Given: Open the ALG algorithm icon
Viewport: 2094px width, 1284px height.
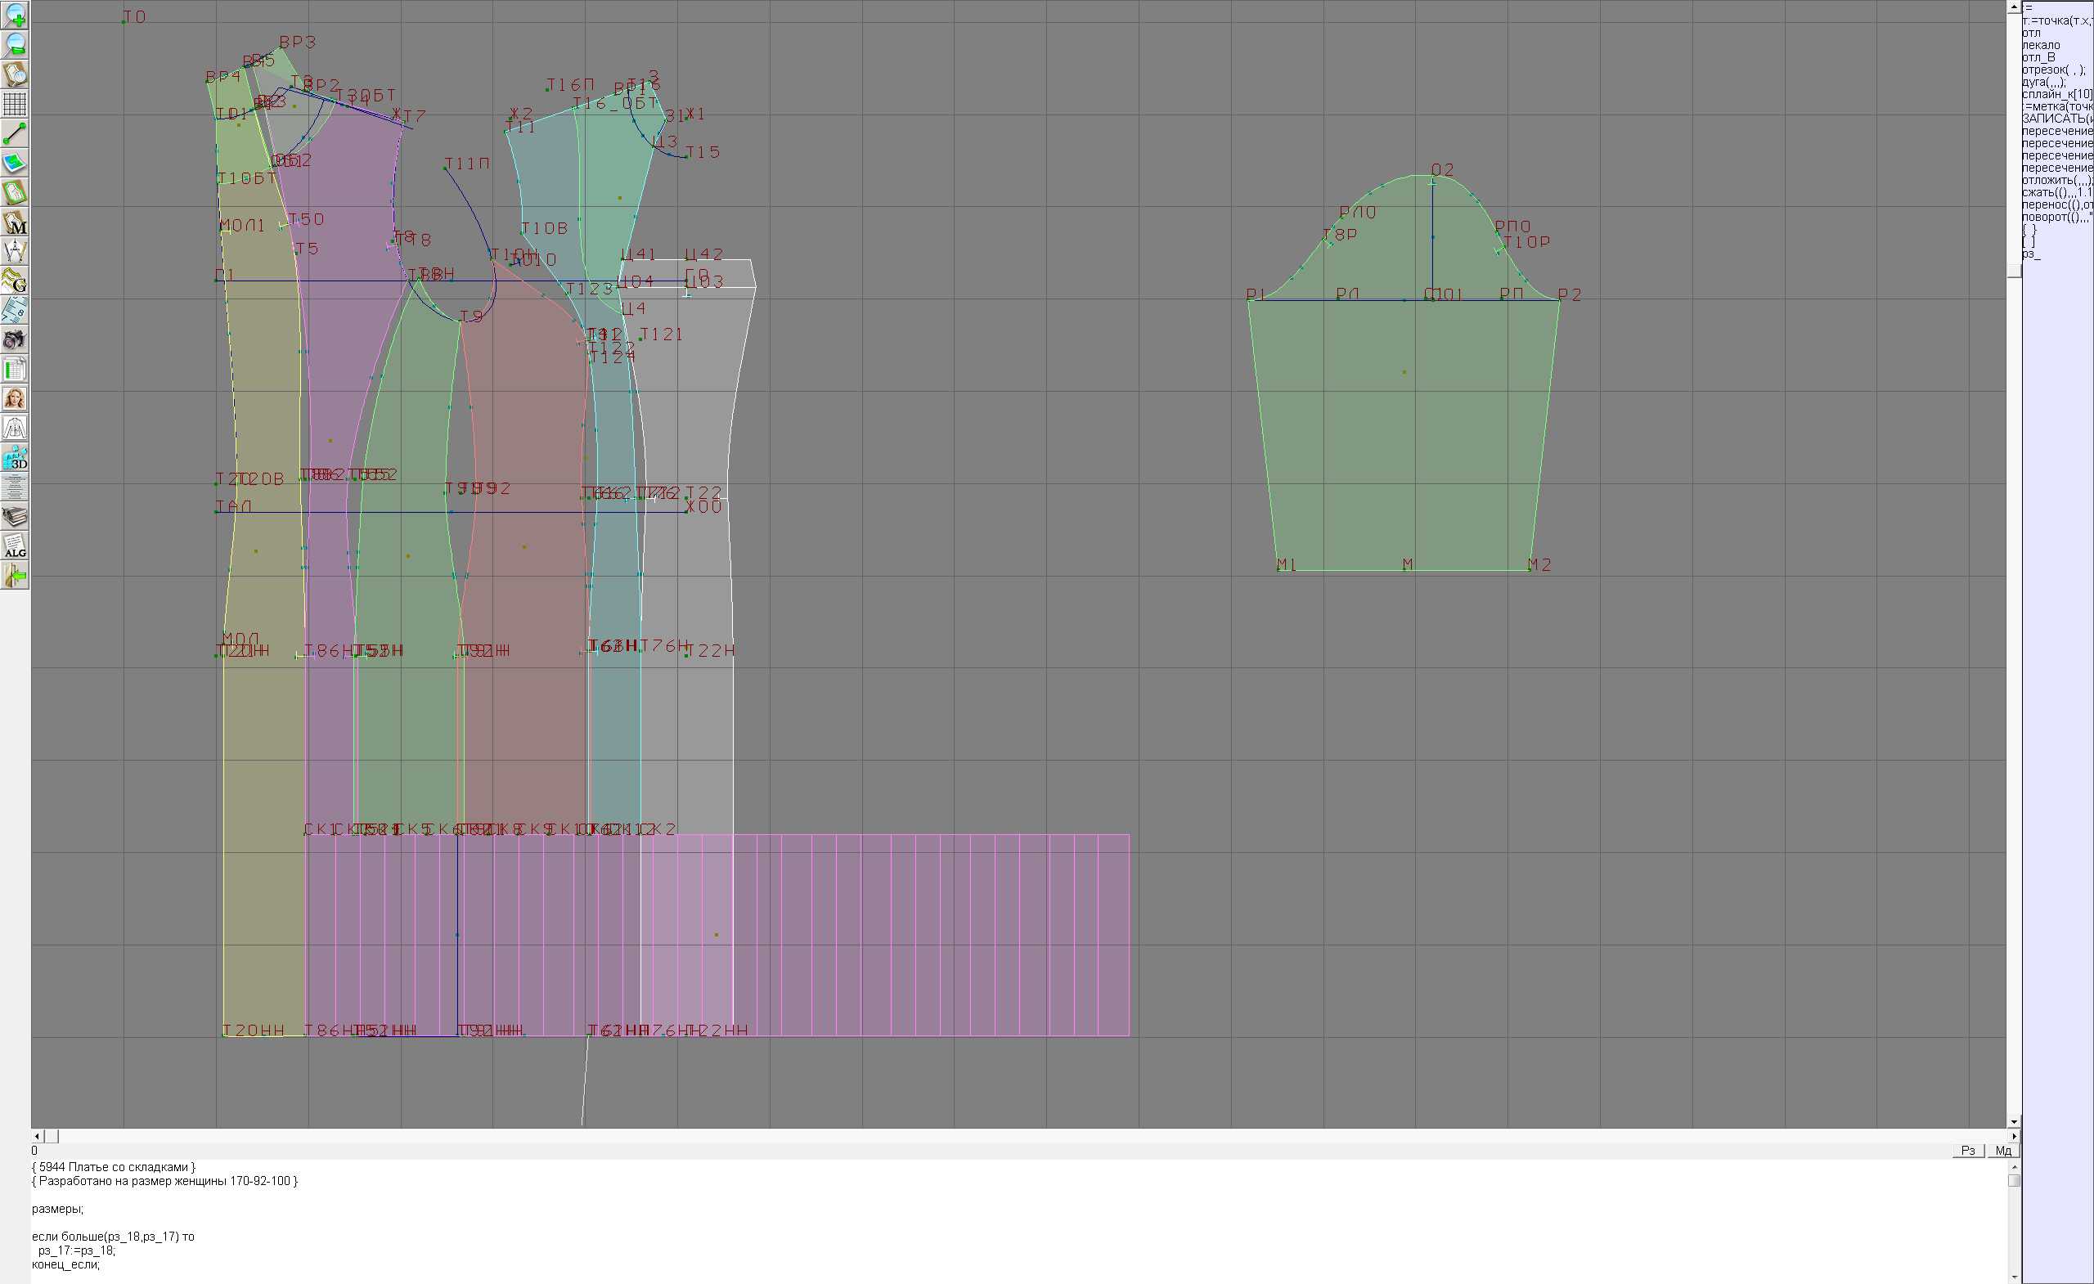Looking at the screenshot, I should [x=15, y=546].
